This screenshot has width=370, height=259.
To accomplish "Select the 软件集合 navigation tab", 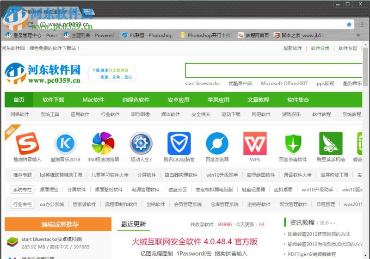I will coord(298,100).
